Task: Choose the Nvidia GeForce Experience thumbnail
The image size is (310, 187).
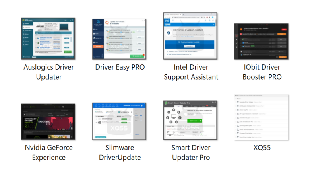Action: pyautogui.click(x=48, y=122)
